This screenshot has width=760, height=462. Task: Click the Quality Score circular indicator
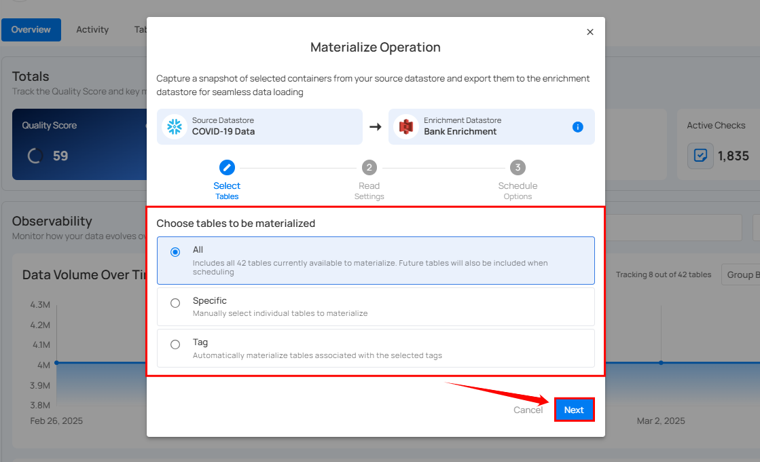click(35, 156)
